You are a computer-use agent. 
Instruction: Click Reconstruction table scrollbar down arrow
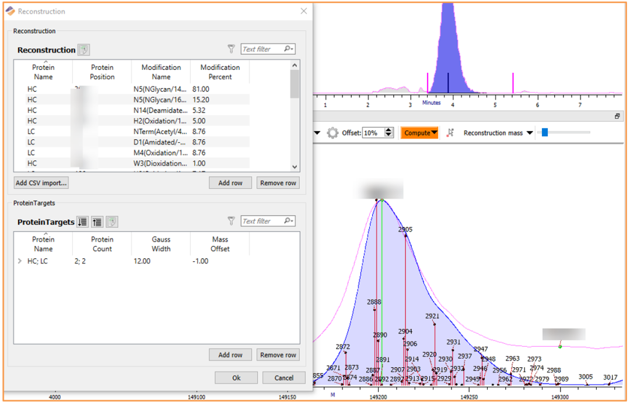(295, 167)
